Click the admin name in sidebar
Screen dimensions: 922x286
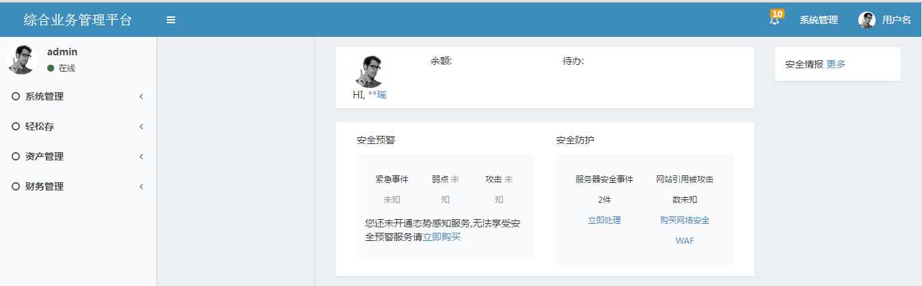coord(62,52)
